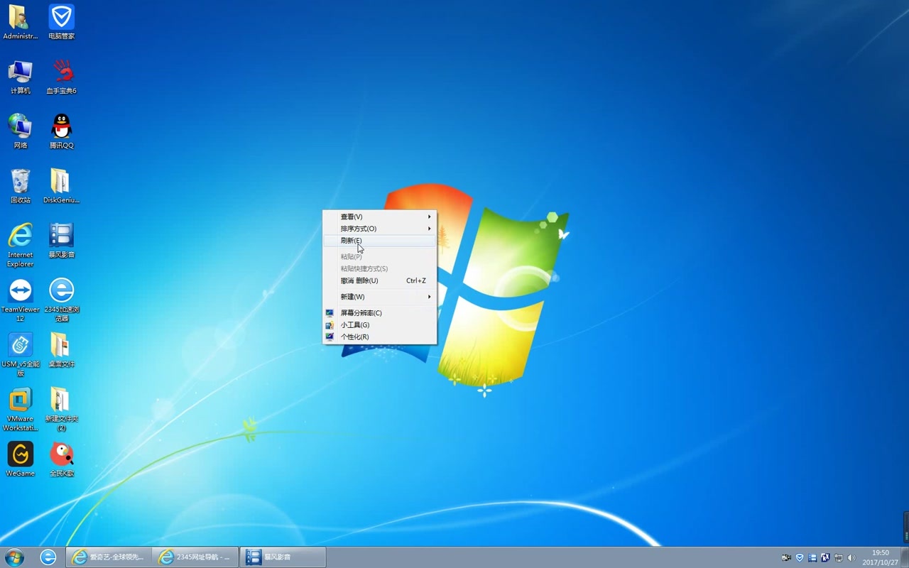Click the network tray icon
909x568 pixels.
(x=839, y=557)
